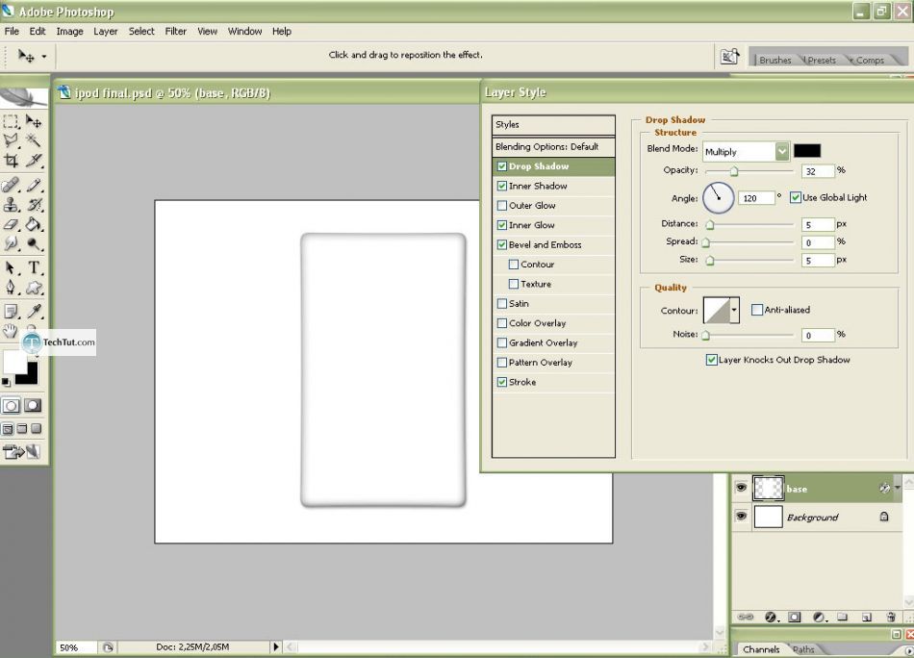Viewport: 914px width, 658px height.
Task: Enable Anti-aliased contour checkbox
Action: (756, 310)
